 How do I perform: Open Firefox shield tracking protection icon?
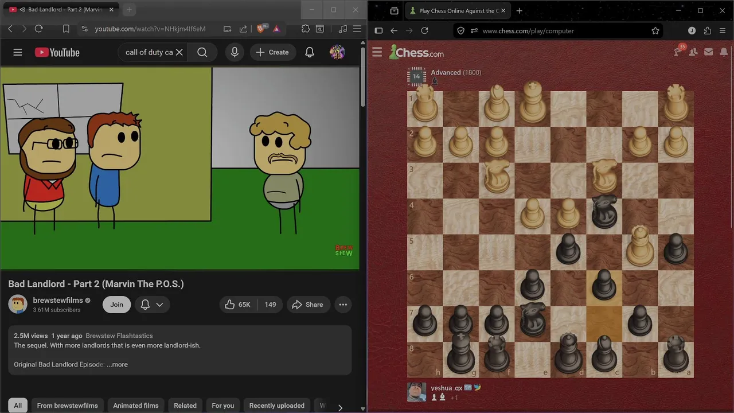(461, 31)
